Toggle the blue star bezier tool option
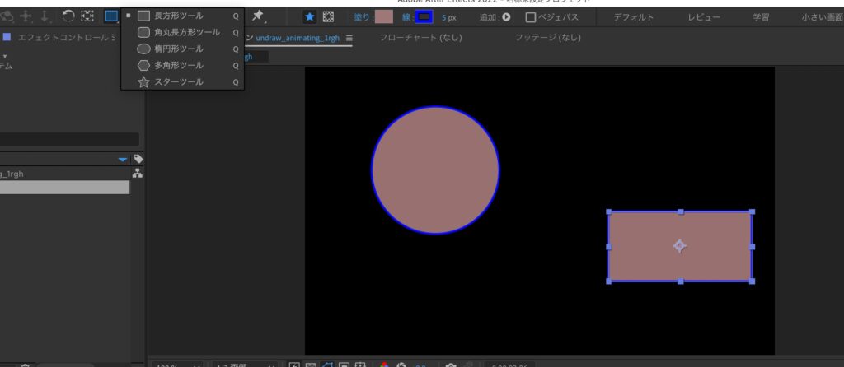The height and width of the screenshot is (367, 844). 310,16
